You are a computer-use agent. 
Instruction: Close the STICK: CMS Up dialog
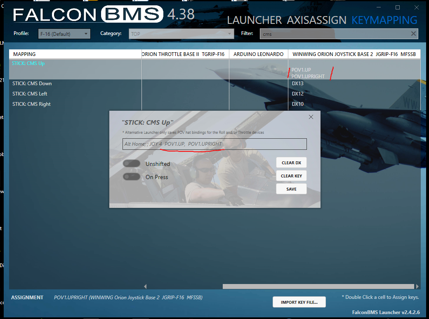tap(311, 117)
